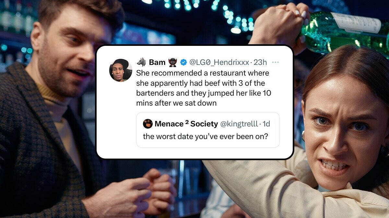Image resolution: width=389 pixels, height=218 pixels.
Task: Click the blue verified badge next to Bam
Action: pos(183,62)
